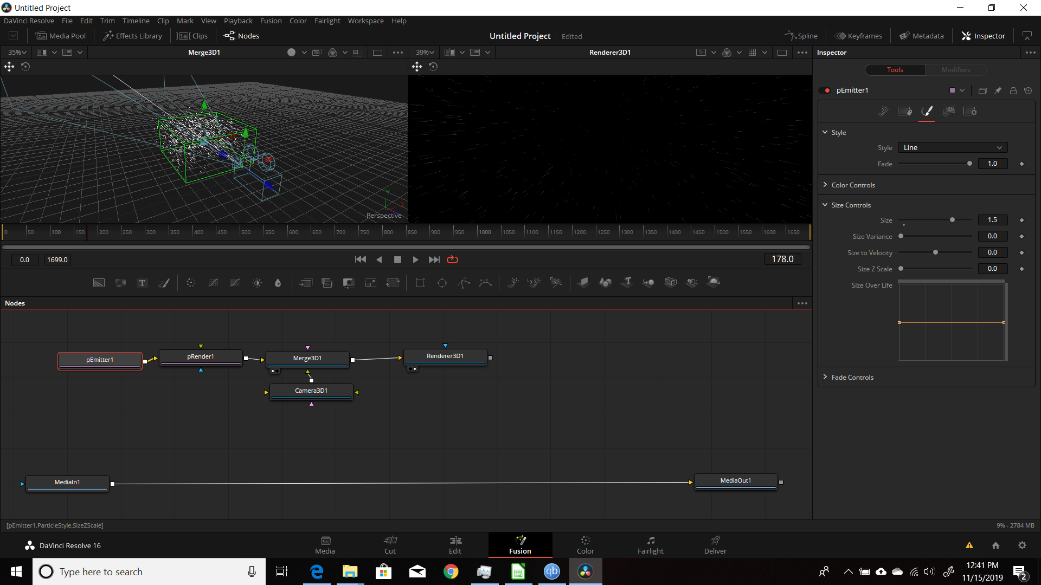
Task: Open the 39% zoom dropdown in right viewer
Action: 425,53
